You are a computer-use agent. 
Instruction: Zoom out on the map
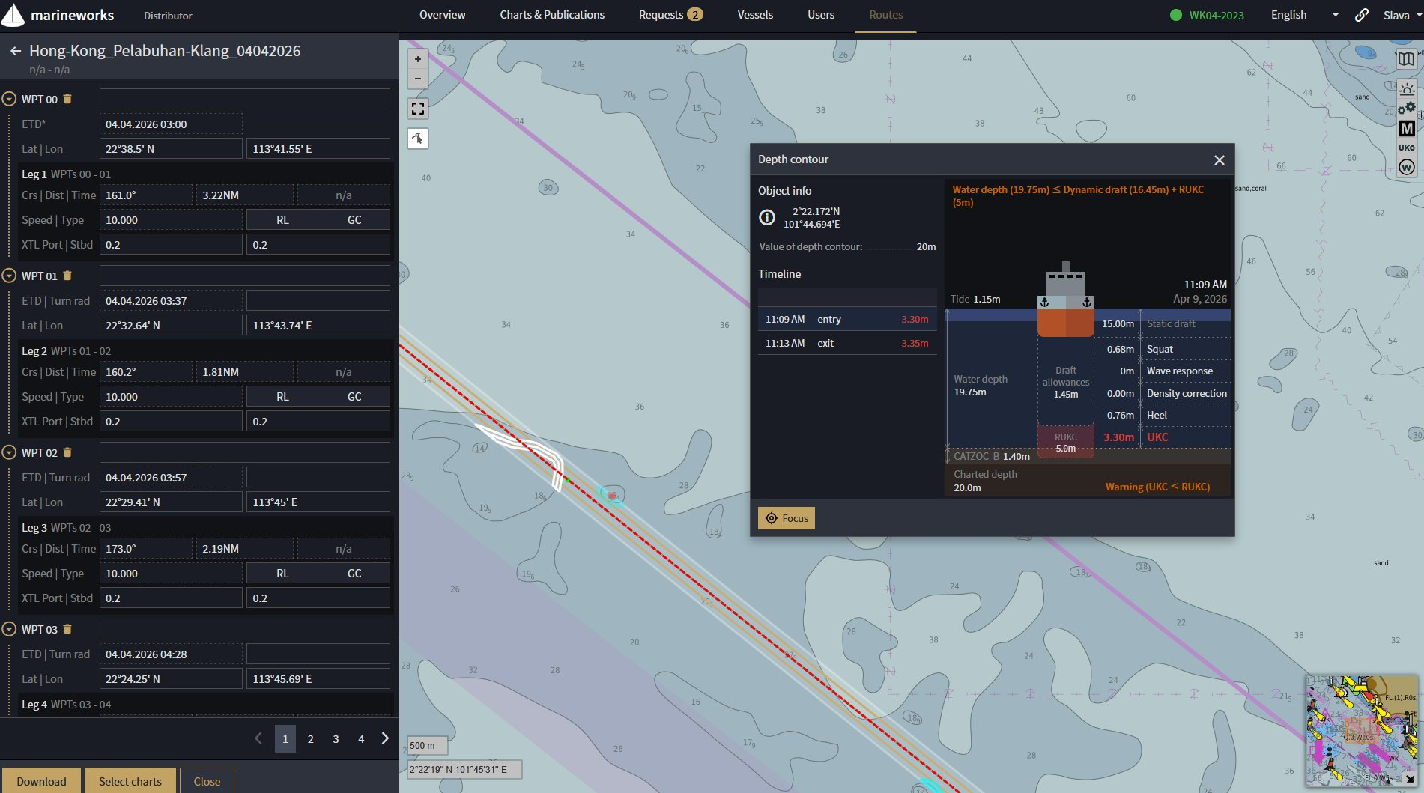pyautogui.click(x=418, y=79)
